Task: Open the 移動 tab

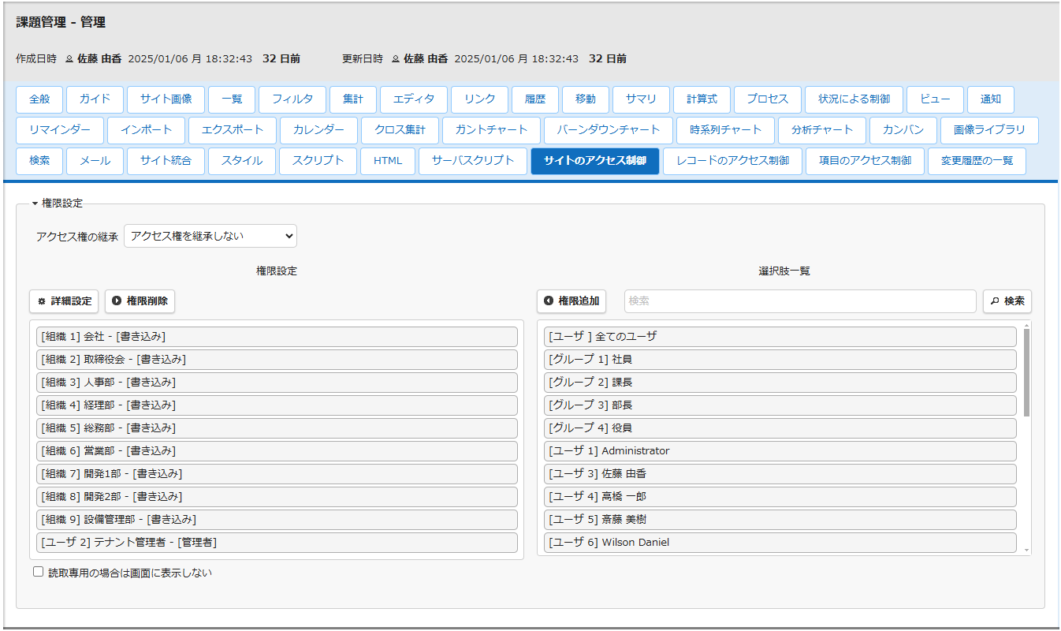Action: point(586,99)
